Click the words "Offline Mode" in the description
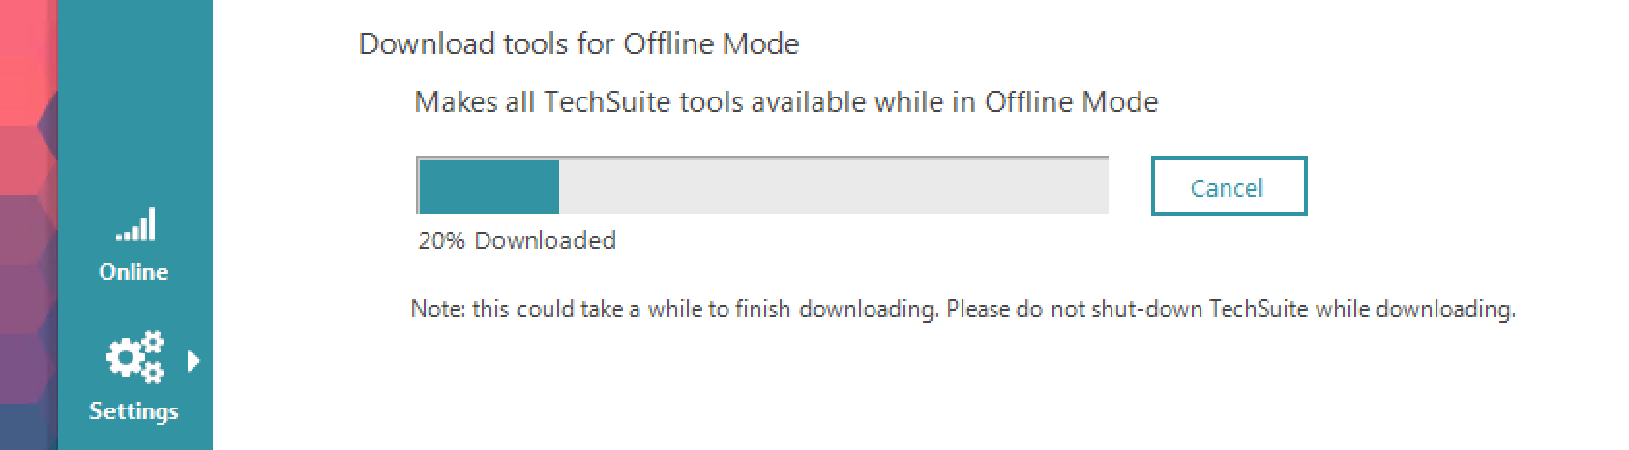 [1071, 101]
